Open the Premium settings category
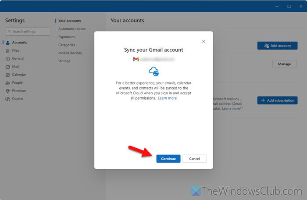Image resolution: width=307 pixels, height=200 pixels. [x=19, y=90]
